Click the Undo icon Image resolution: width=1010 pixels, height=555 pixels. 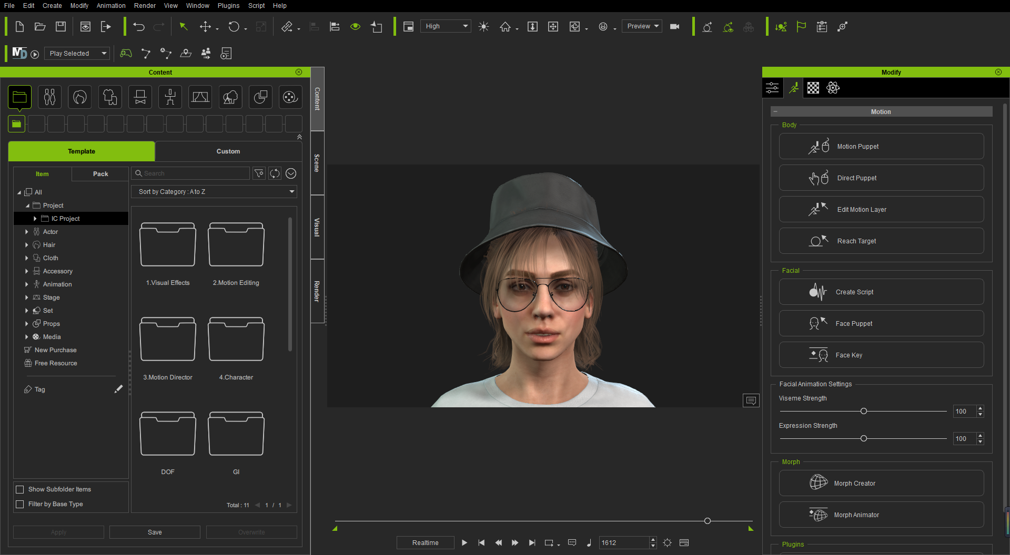pos(138,26)
